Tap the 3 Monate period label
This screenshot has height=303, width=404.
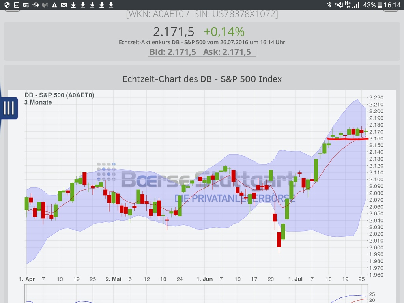(38, 102)
